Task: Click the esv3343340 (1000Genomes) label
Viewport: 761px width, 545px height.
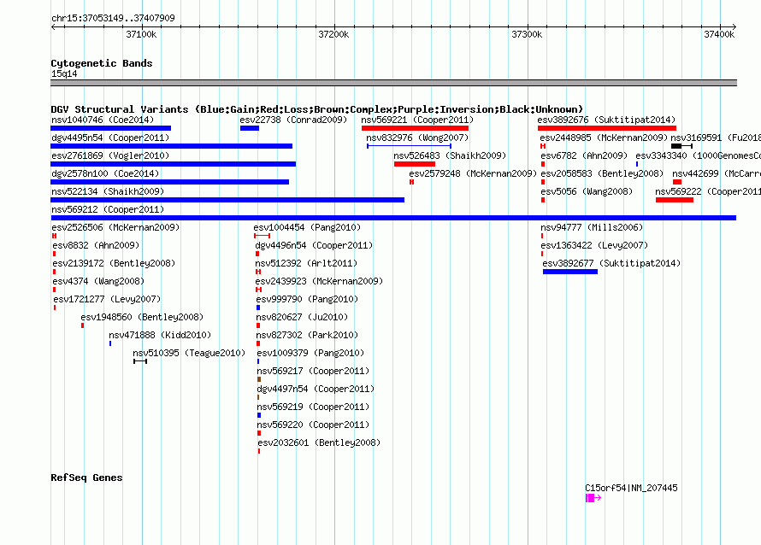Action: point(699,155)
